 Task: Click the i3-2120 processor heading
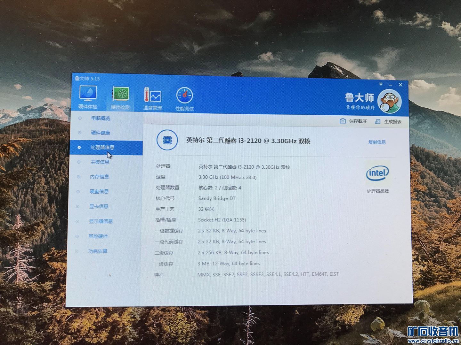(x=248, y=141)
